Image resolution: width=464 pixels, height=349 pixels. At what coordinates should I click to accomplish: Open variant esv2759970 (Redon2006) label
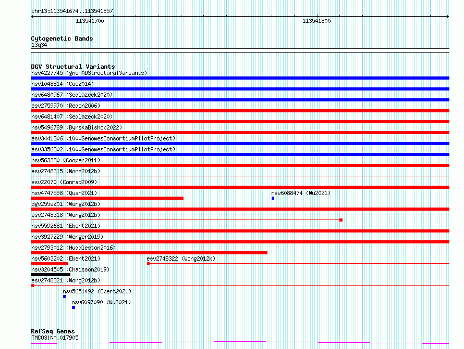[x=66, y=106]
